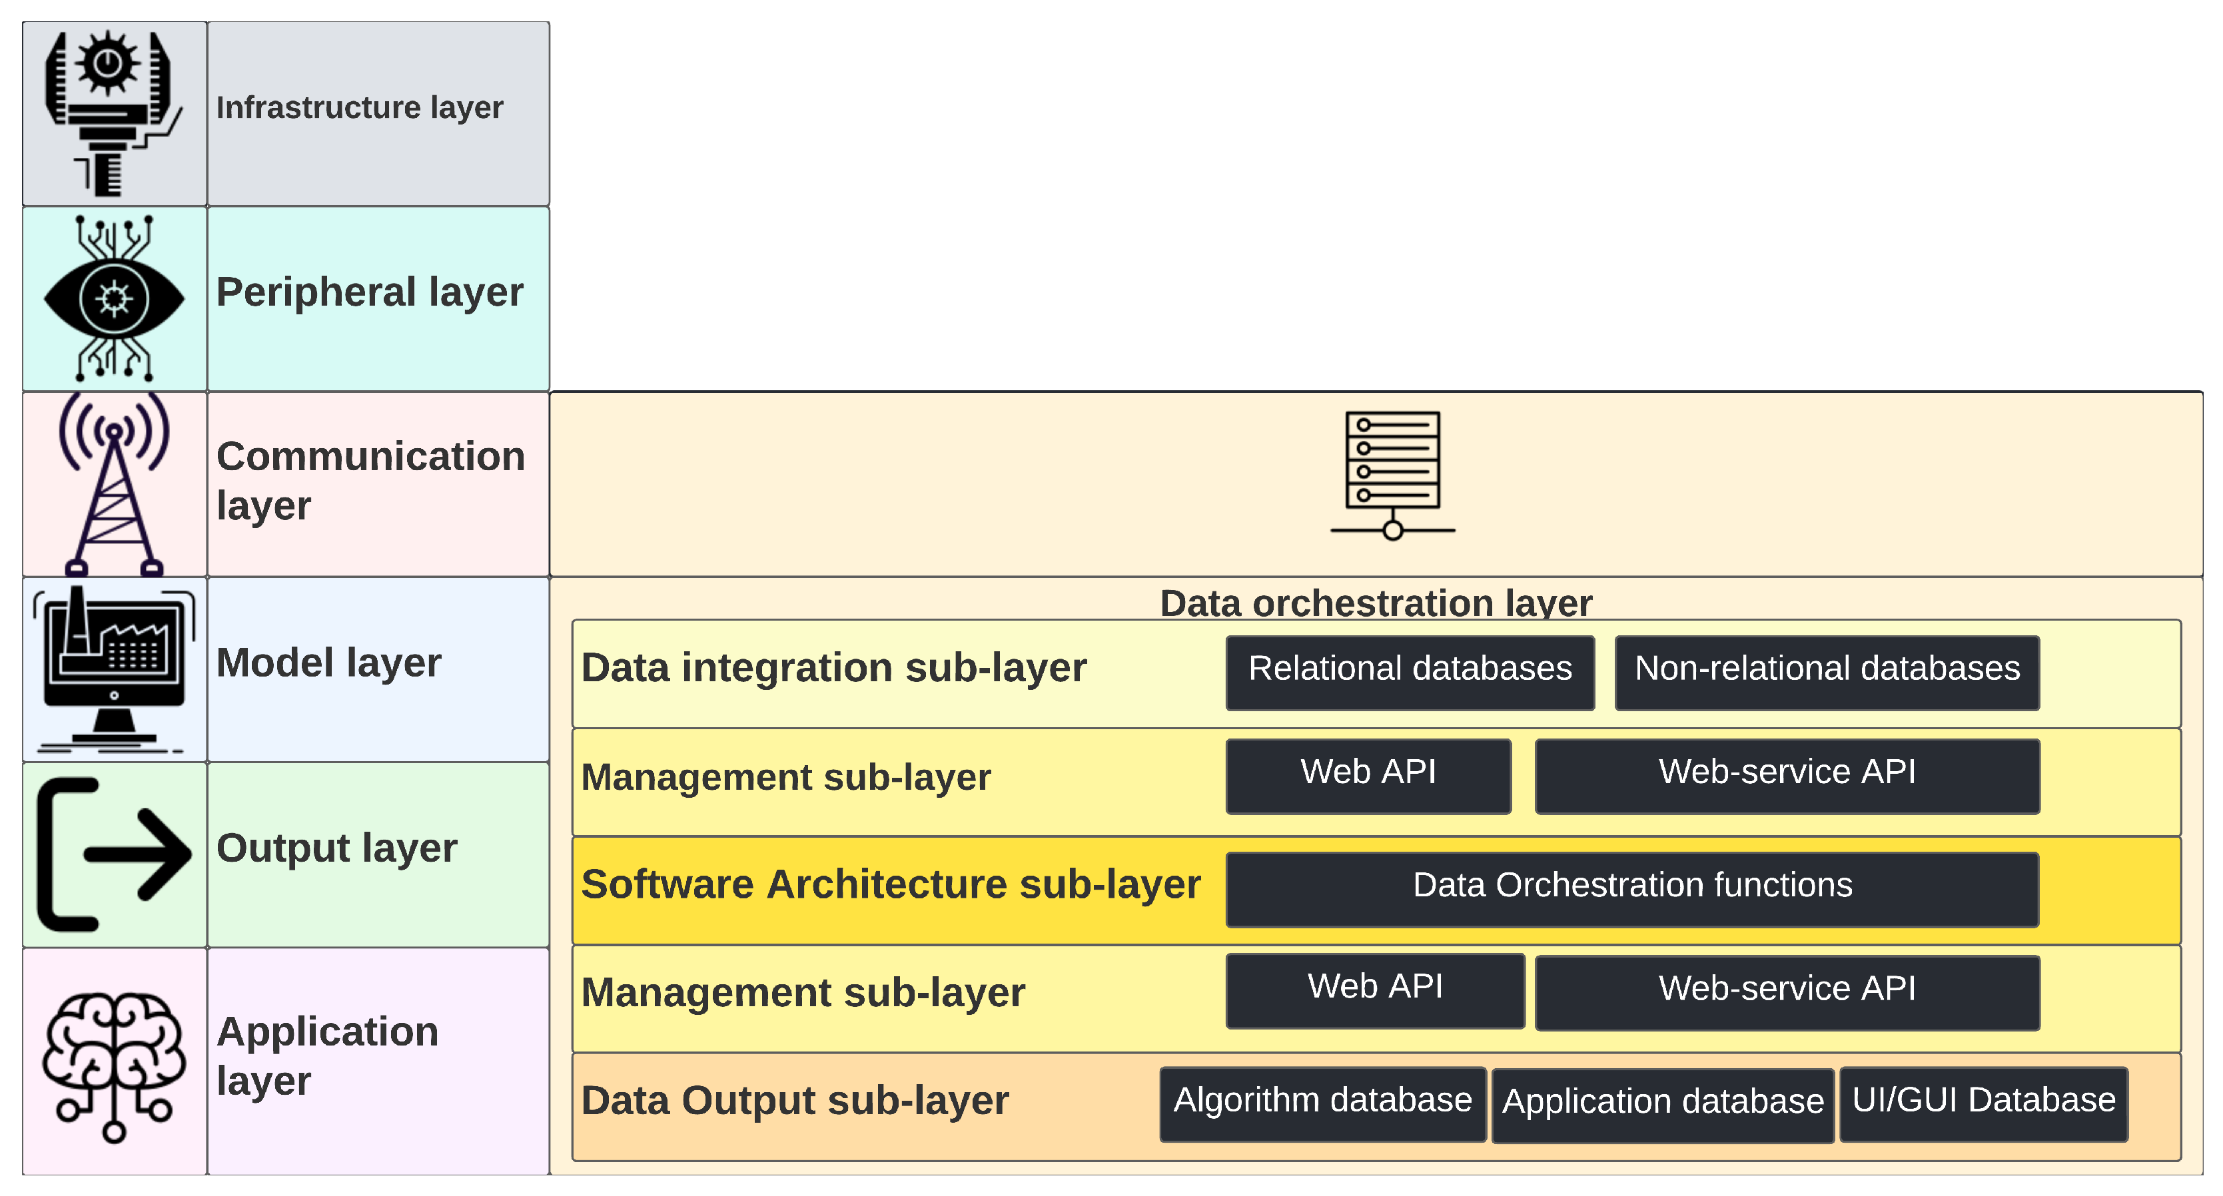Click the Software Architecture sub-layer yellow row
Screen dimensions: 2223x1196
890,886
